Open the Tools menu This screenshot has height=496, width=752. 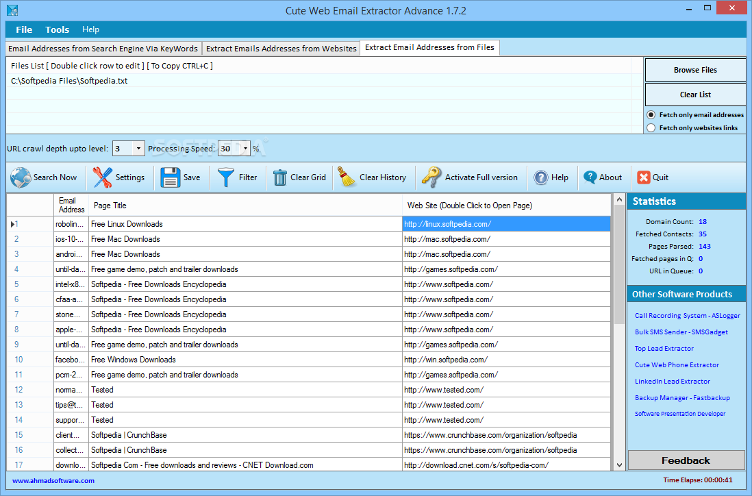coord(57,29)
